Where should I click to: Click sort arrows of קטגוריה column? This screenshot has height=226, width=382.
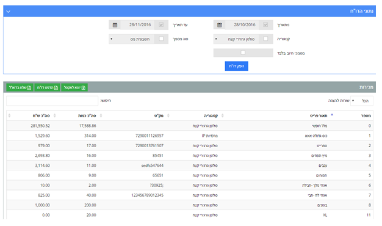(168, 115)
